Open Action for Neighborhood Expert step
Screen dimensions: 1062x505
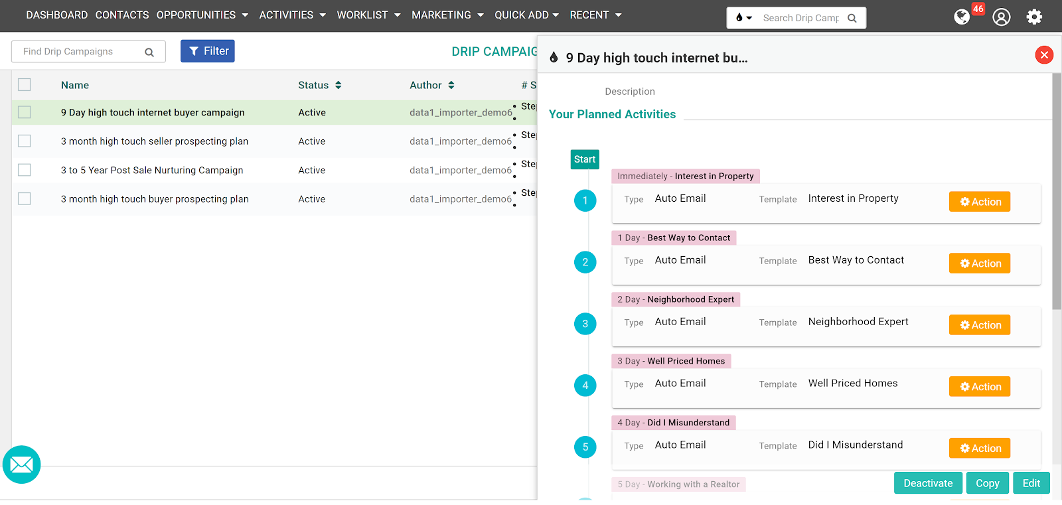coord(980,325)
